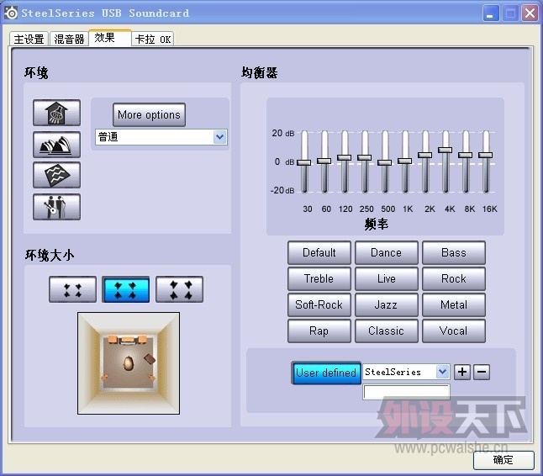This screenshot has width=543, height=476.
Task: Click the 8K equalizer slider handle
Action: pyautogui.click(x=466, y=156)
